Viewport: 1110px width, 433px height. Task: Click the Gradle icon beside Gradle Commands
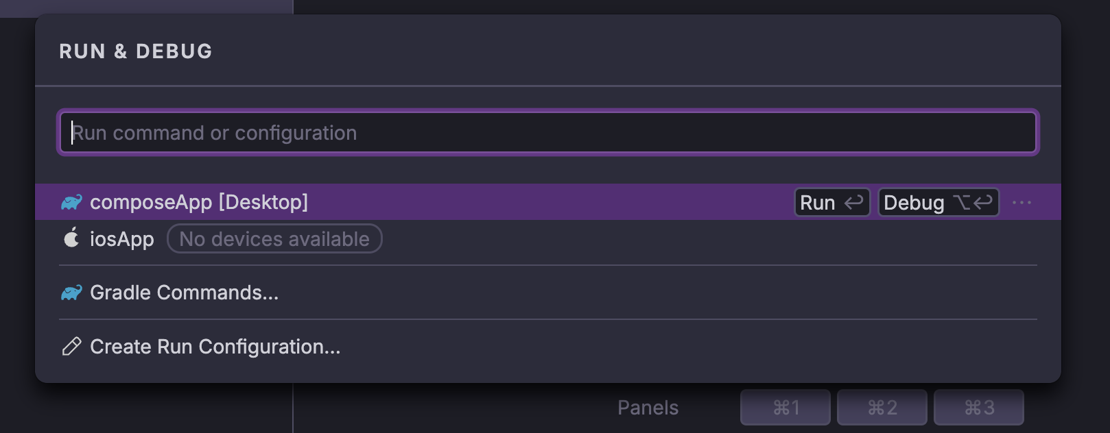pyautogui.click(x=71, y=293)
